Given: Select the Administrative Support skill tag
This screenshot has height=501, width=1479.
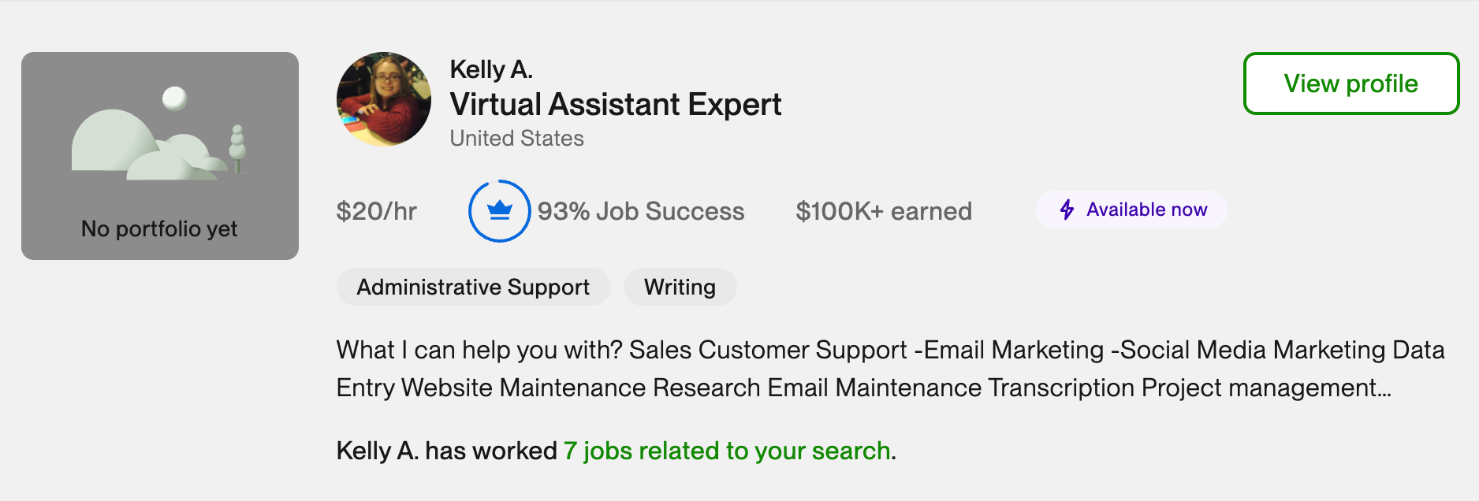Looking at the screenshot, I should click(x=473, y=287).
